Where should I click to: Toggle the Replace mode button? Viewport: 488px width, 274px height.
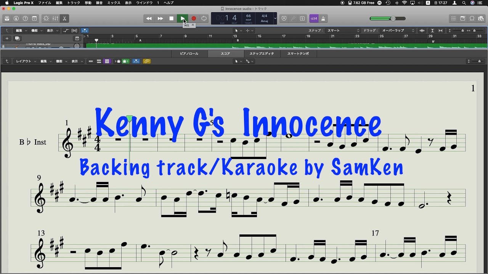click(x=284, y=18)
